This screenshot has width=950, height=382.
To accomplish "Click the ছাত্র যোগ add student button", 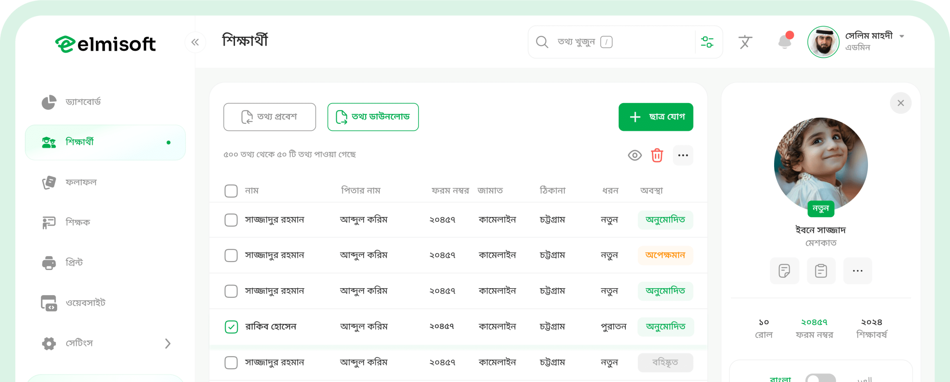I will pos(656,117).
